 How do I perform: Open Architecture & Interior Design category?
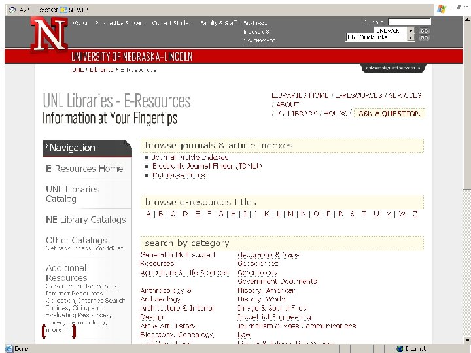(177, 312)
